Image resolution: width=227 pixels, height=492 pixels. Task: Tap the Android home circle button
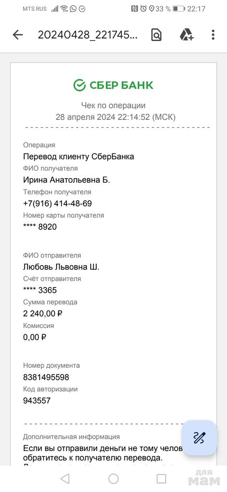pos(113,478)
